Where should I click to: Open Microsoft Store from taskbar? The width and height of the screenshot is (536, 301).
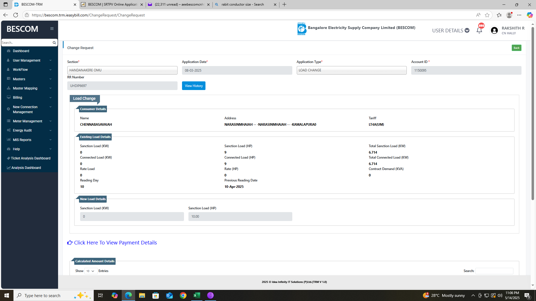tap(156, 295)
